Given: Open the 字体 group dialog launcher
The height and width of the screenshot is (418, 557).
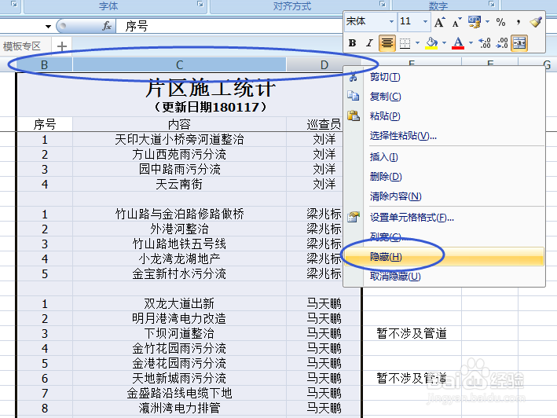Looking at the screenshot, I should tap(200, 4).
